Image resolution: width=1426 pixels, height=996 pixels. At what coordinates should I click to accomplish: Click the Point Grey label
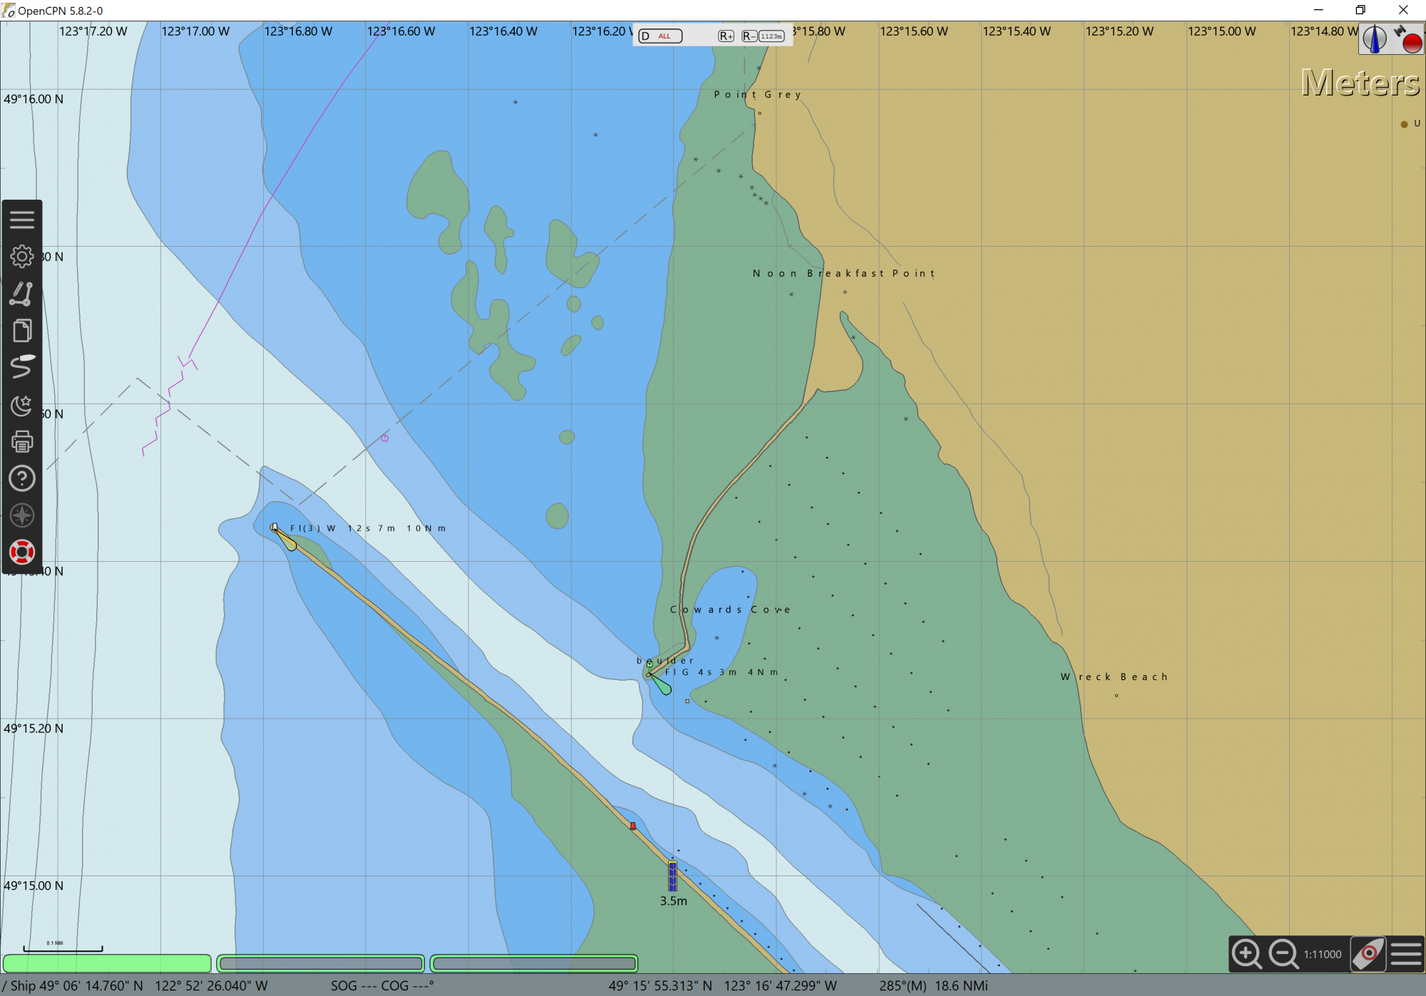(x=757, y=94)
